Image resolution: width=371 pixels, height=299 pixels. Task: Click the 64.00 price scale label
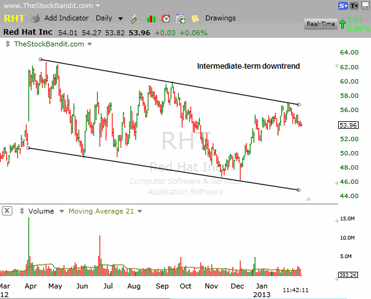click(x=349, y=53)
